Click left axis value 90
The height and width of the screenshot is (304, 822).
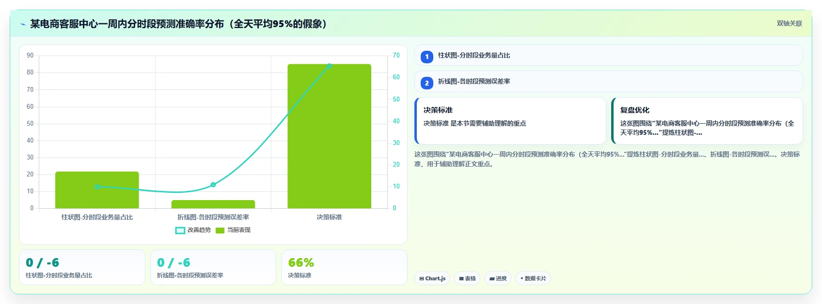tap(30, 56)
